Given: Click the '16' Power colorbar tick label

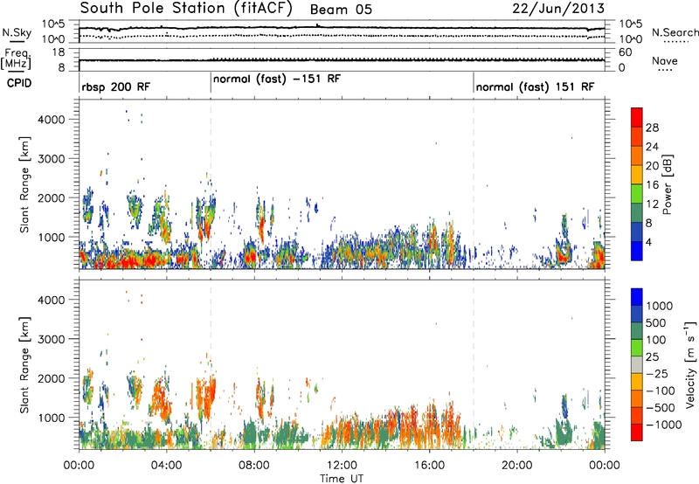Looking at the screenshot, I should click(x=652, y=185).
